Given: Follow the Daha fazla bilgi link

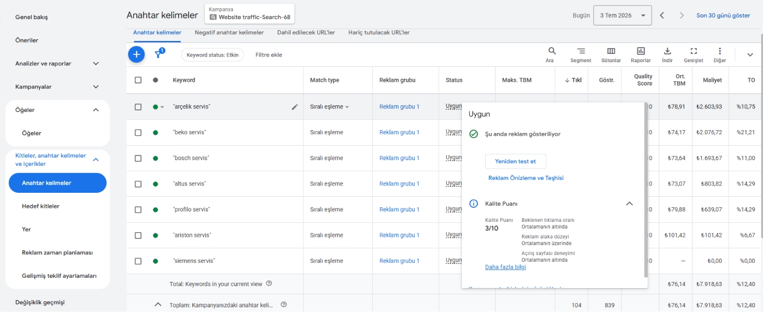Looking at the screenshot, I should coord(505,267).
